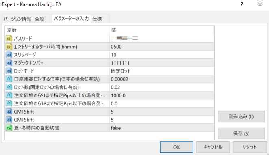The height and width of the screenshot is (155, 269).
Task: Select the スリッページ variable name
Action: coord(25,55)
